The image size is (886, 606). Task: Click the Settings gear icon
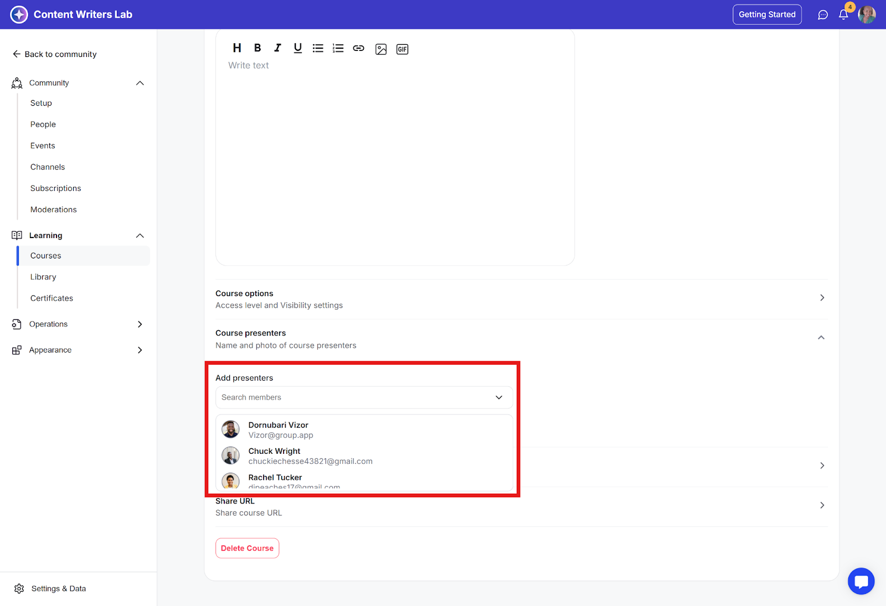(19, 588)
